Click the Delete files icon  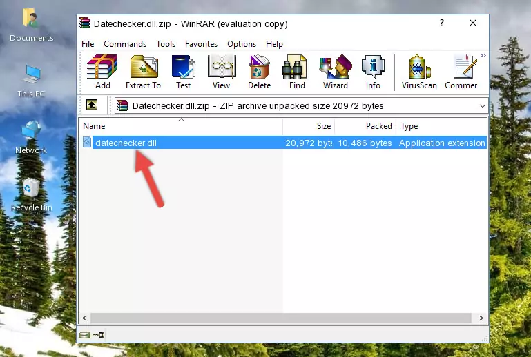coord(259,72)
